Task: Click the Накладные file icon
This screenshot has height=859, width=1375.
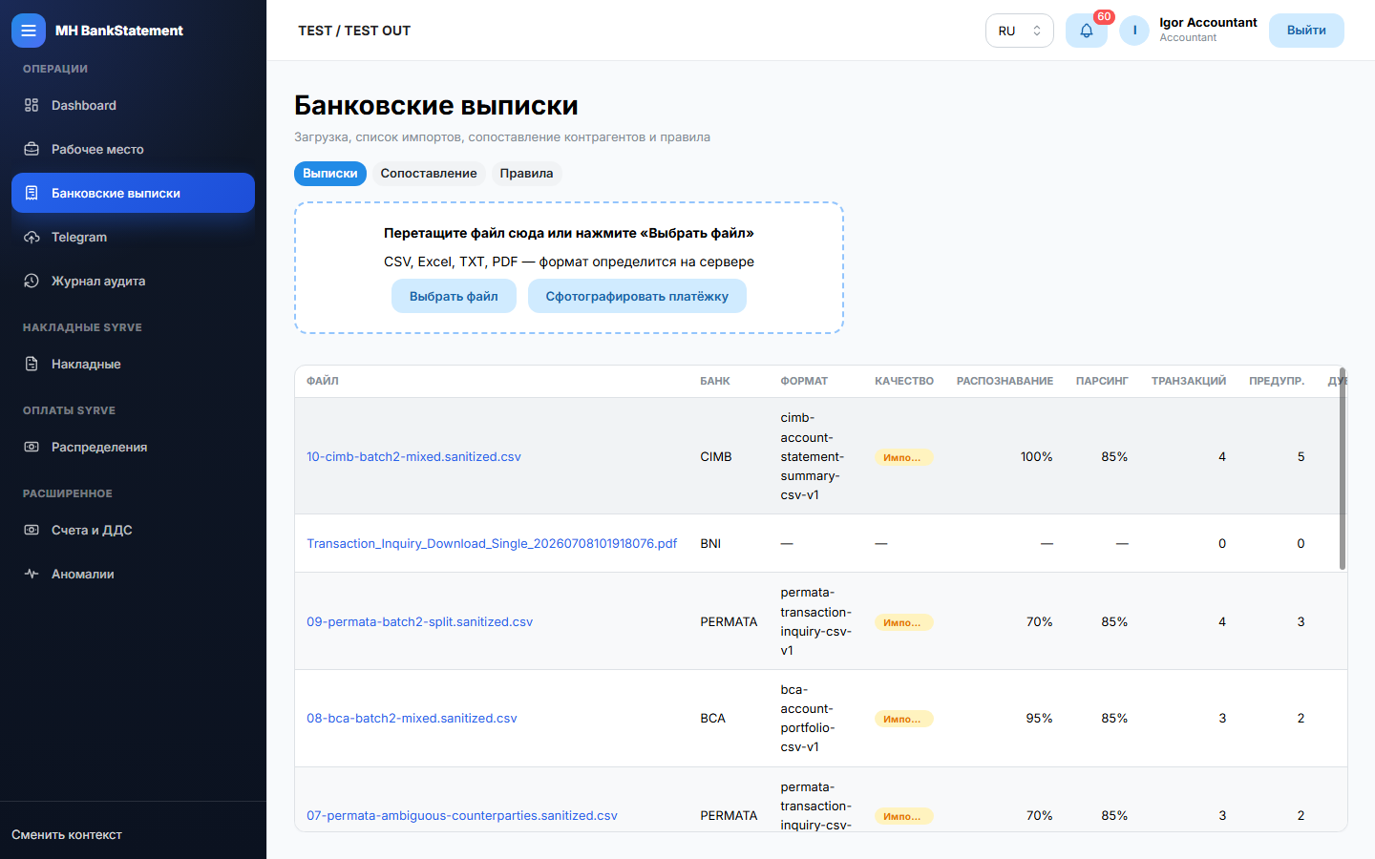Action: (x=32, y=364)
